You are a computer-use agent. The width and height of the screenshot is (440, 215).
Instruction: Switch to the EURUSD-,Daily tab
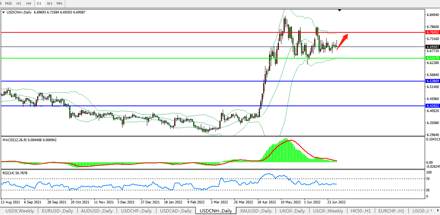(x=57, y=211)
